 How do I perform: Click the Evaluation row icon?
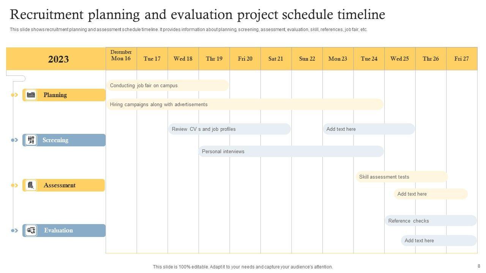point(31,231)
